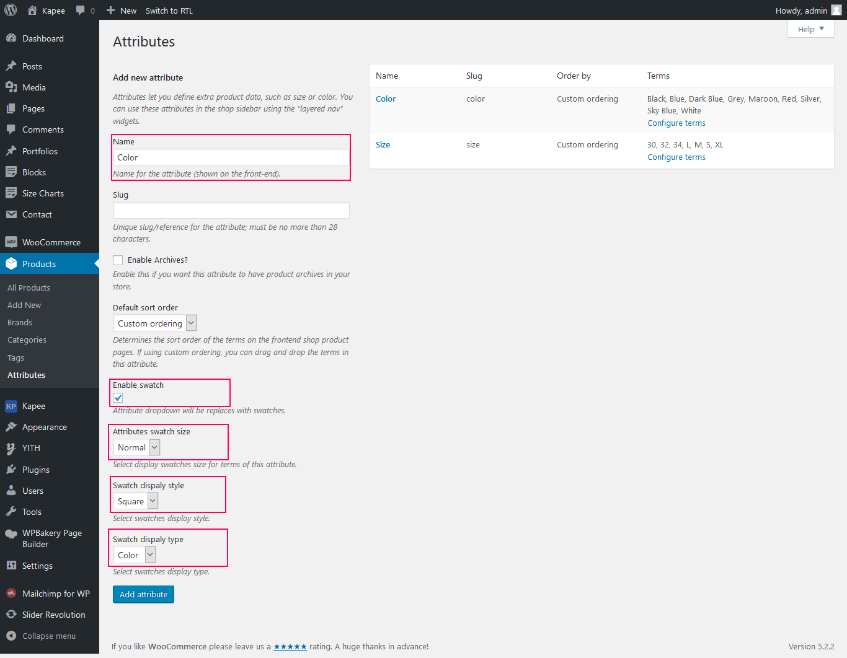Click the Settings sliders icon

pyautogui.click(x=11, y=566)
